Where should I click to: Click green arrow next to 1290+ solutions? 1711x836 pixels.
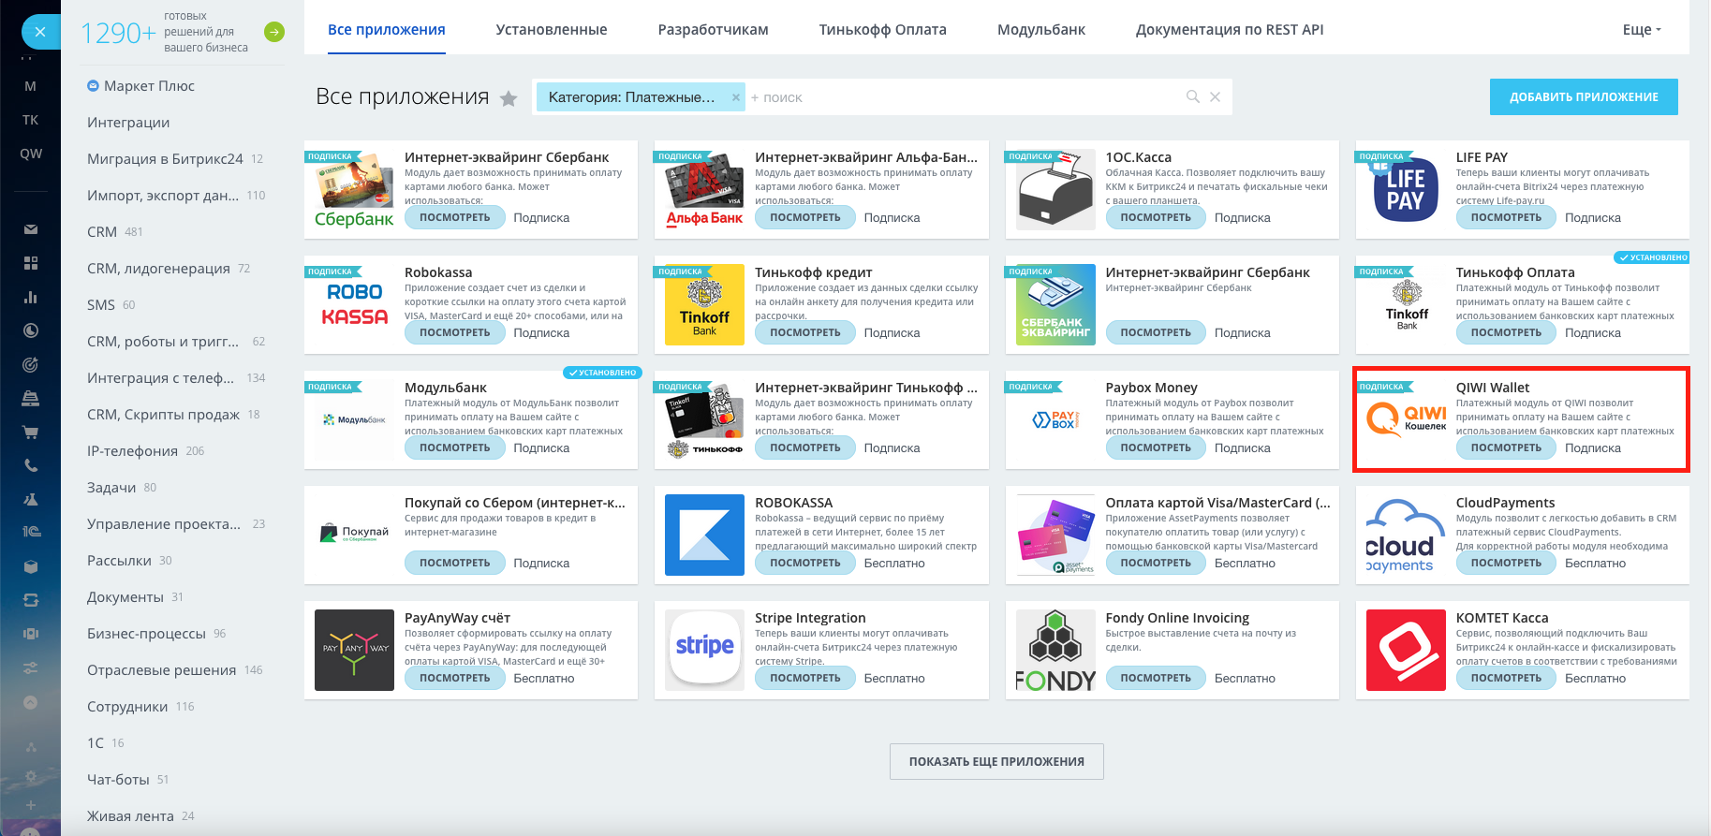pyautogui.click(x=274, y=32)
